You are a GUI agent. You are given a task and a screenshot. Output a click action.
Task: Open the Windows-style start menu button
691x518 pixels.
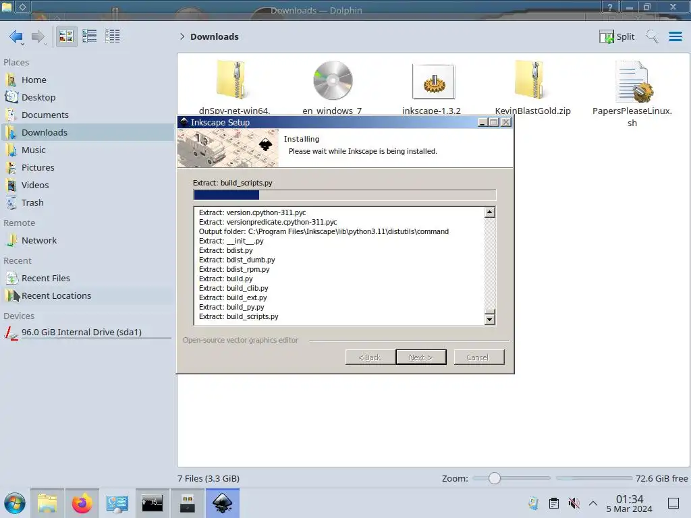[15, 503]
